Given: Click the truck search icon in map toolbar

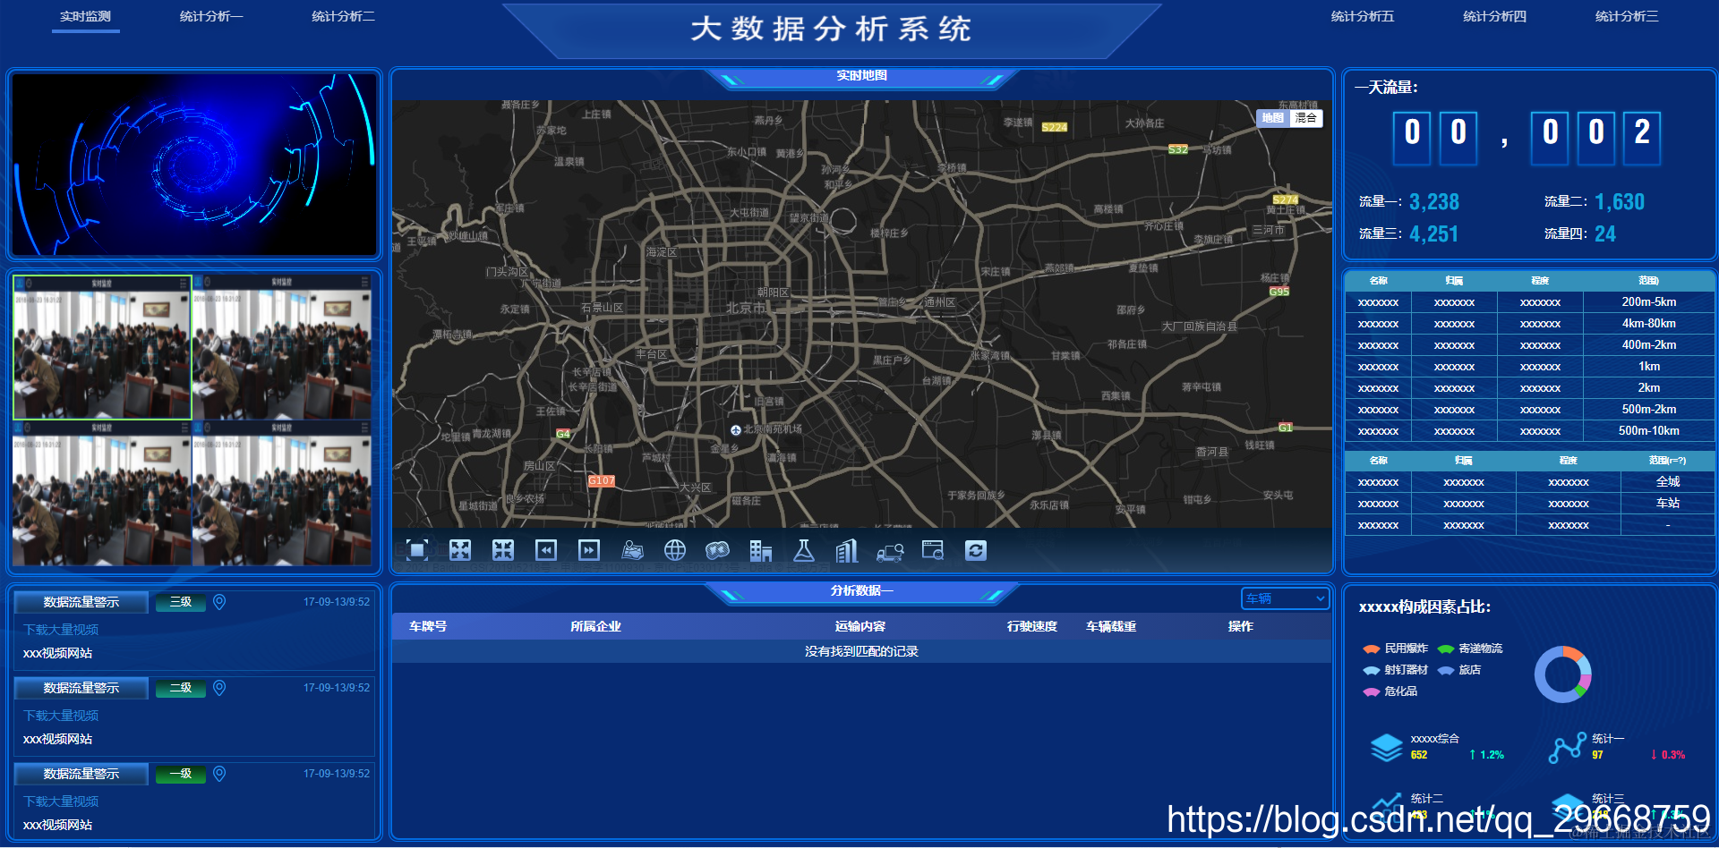Looking at the screenshot, I should [890, 552].
